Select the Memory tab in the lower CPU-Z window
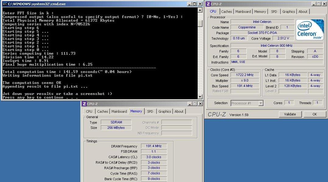This screenshot has height=182, width=328. coord(136,111)
